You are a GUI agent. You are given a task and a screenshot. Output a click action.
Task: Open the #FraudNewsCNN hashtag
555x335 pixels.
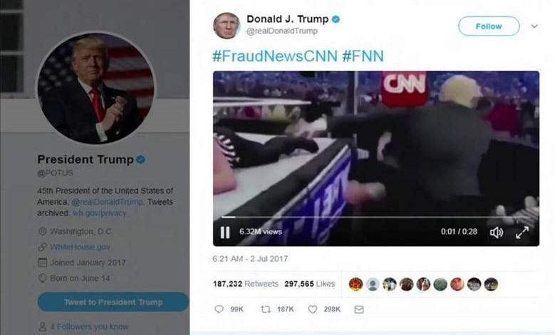click(275, 55)
